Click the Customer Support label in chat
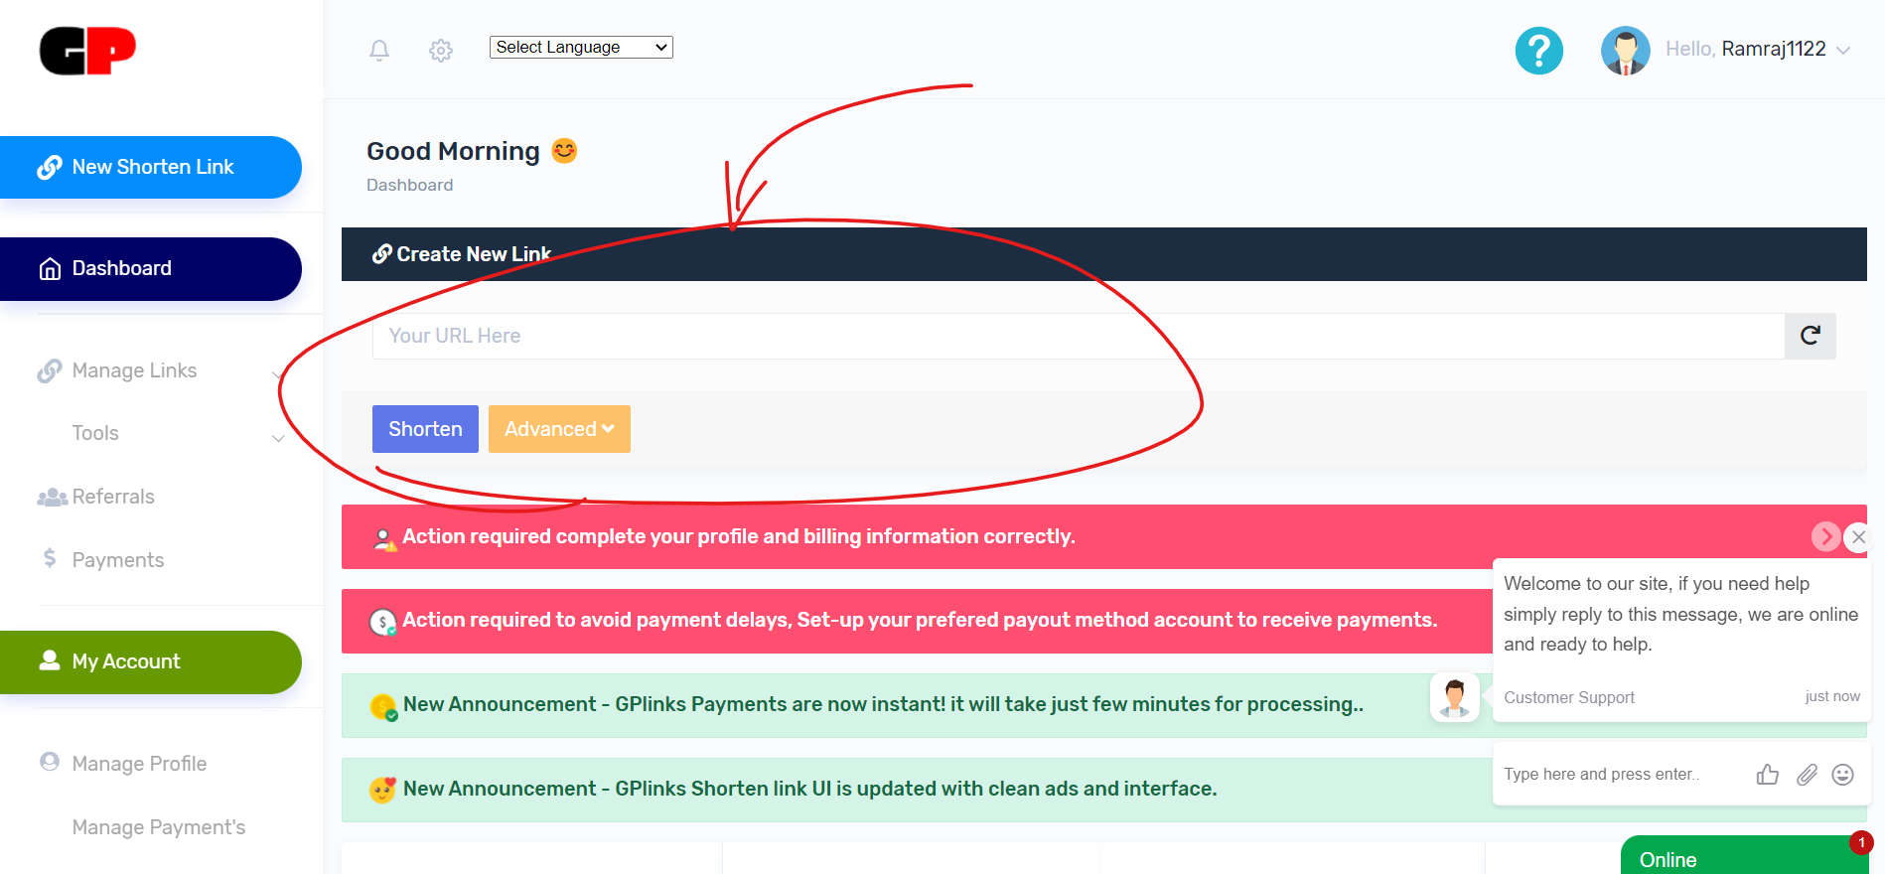 1569,697
